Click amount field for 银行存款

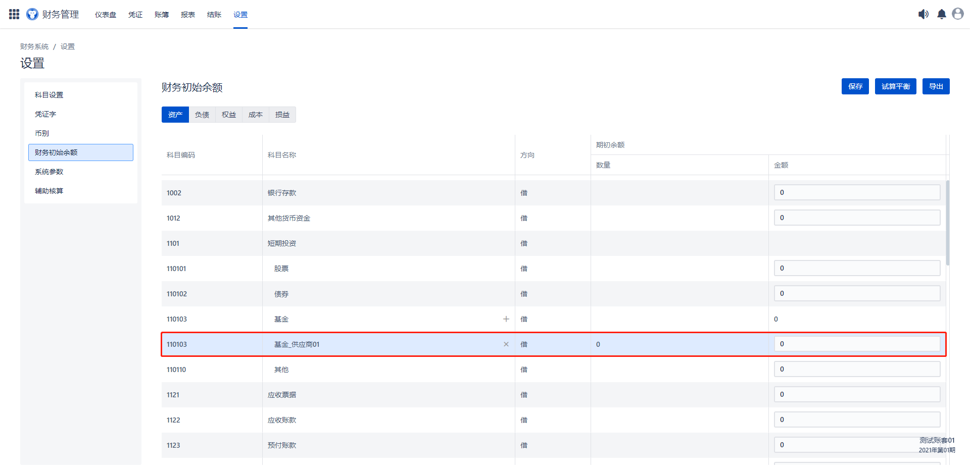tap(857, 192)
